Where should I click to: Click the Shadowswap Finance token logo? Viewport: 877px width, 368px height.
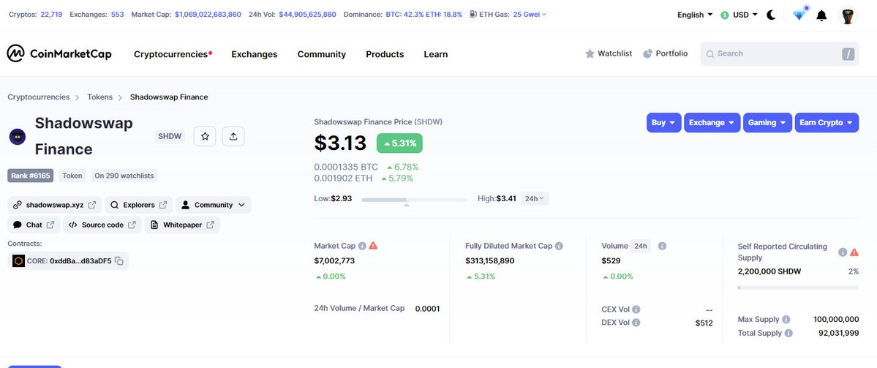coord(18,137)
